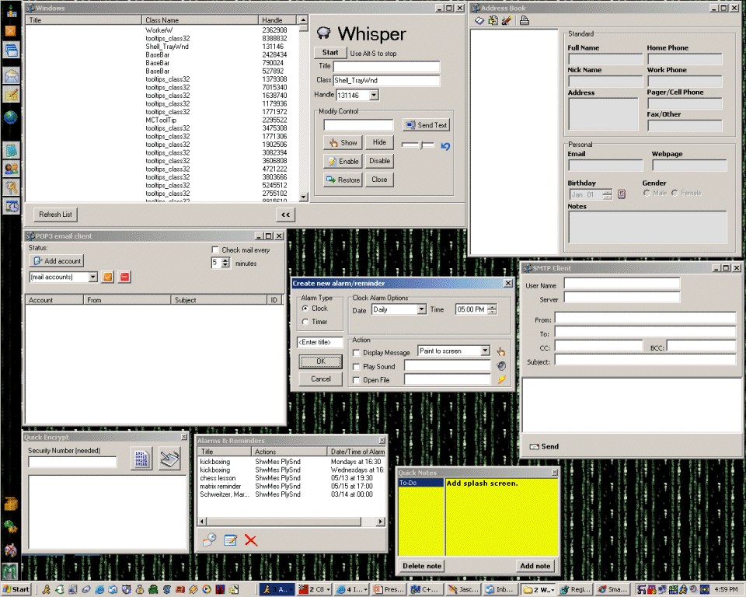This screenshot has width=746, height=597.
Task: Click the speaker icon beside Play Sound field
Action: click(x=501, y=366)
